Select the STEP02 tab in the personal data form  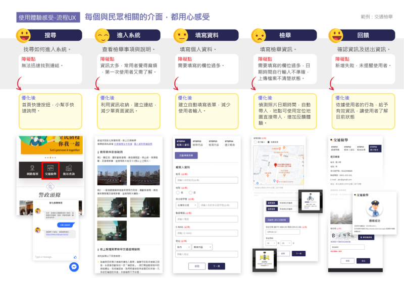coord(198,143)
